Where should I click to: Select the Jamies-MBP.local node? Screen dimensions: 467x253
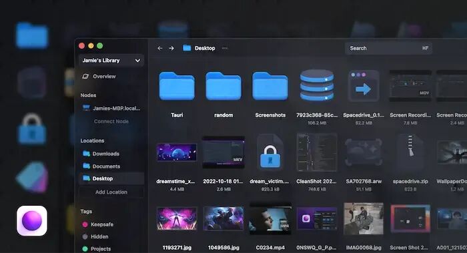point(111,109)
